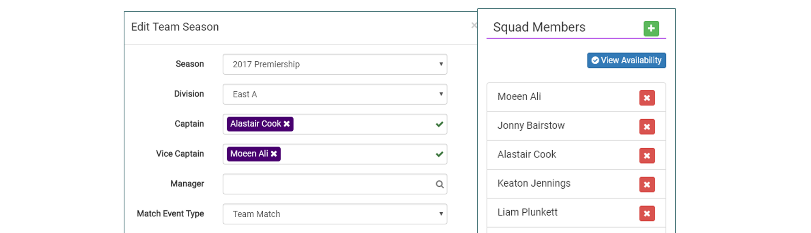Select Jonny Bairstow squad member row
The image size is (811, 233).
(x=531, y=126)
